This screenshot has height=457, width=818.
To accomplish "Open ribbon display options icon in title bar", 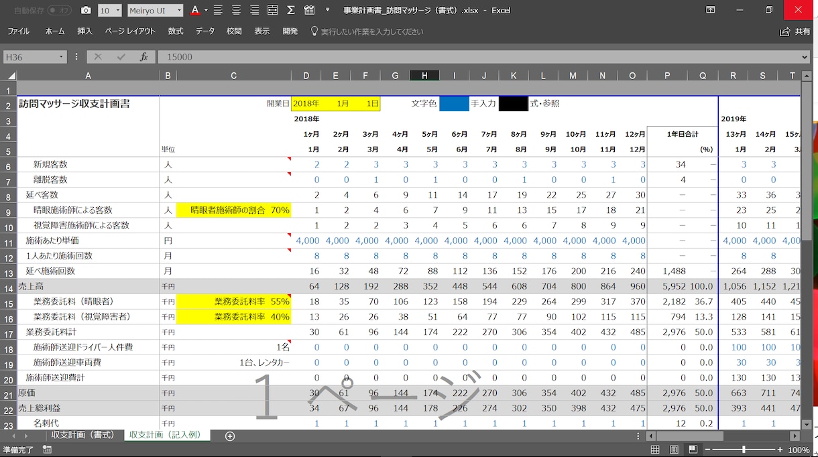I will [x=710, y=10].
